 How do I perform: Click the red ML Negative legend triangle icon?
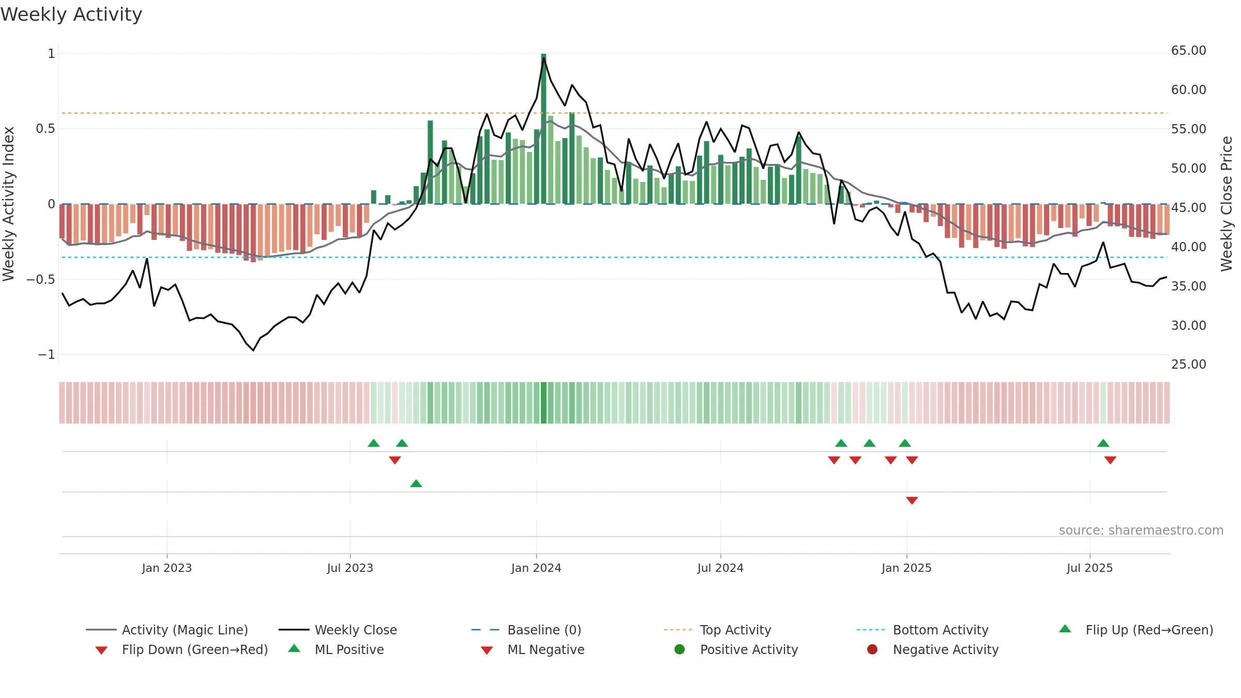(487, 650)
